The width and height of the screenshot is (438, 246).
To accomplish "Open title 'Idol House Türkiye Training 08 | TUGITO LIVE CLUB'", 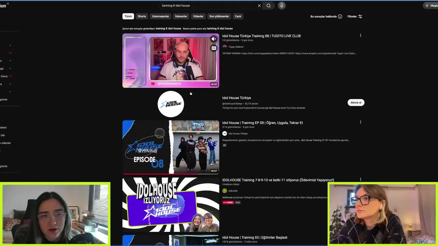I will pos(261,36).
